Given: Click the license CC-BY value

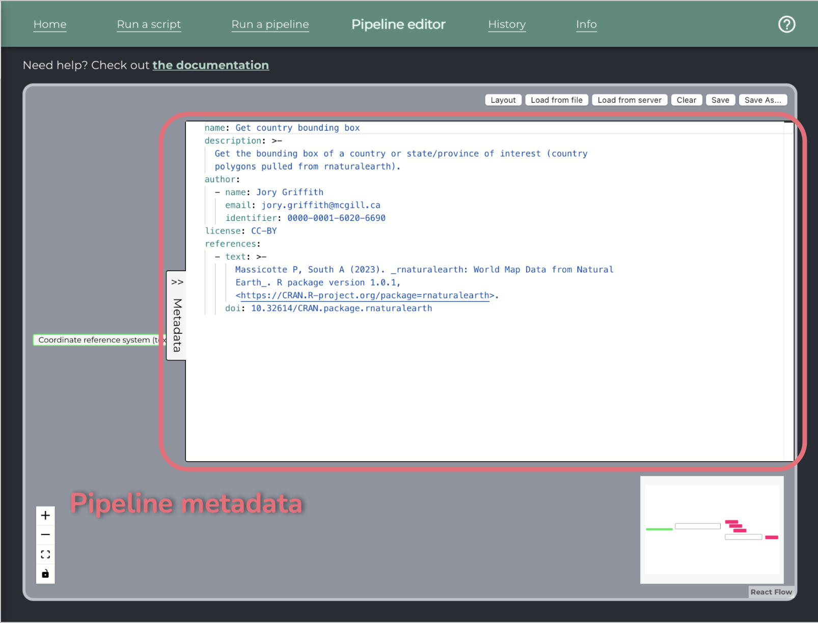Looking at the screenshot, I should click(x=264, y=231).
